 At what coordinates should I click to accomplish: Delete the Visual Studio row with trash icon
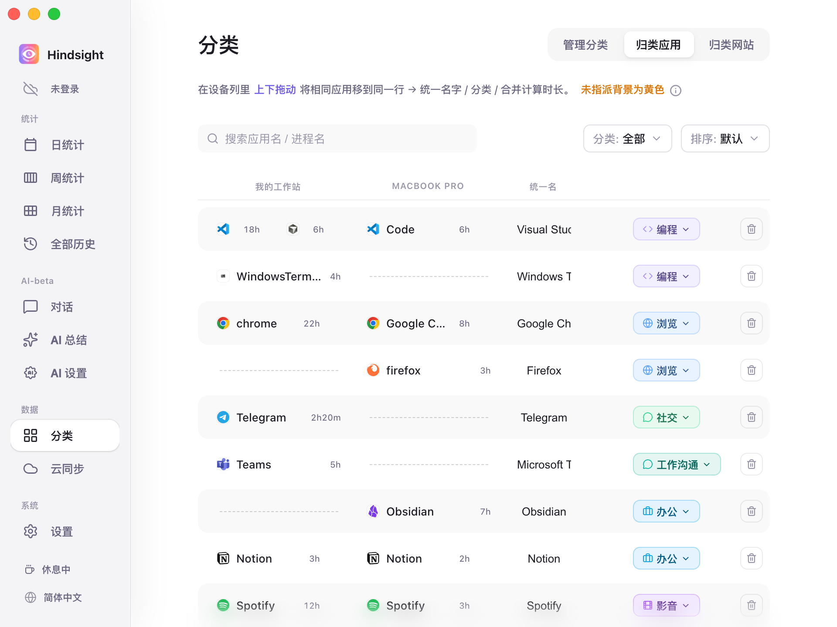pos(751,229)
